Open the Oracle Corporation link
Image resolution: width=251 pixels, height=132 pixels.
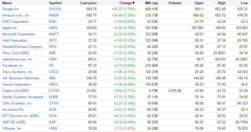17,84
